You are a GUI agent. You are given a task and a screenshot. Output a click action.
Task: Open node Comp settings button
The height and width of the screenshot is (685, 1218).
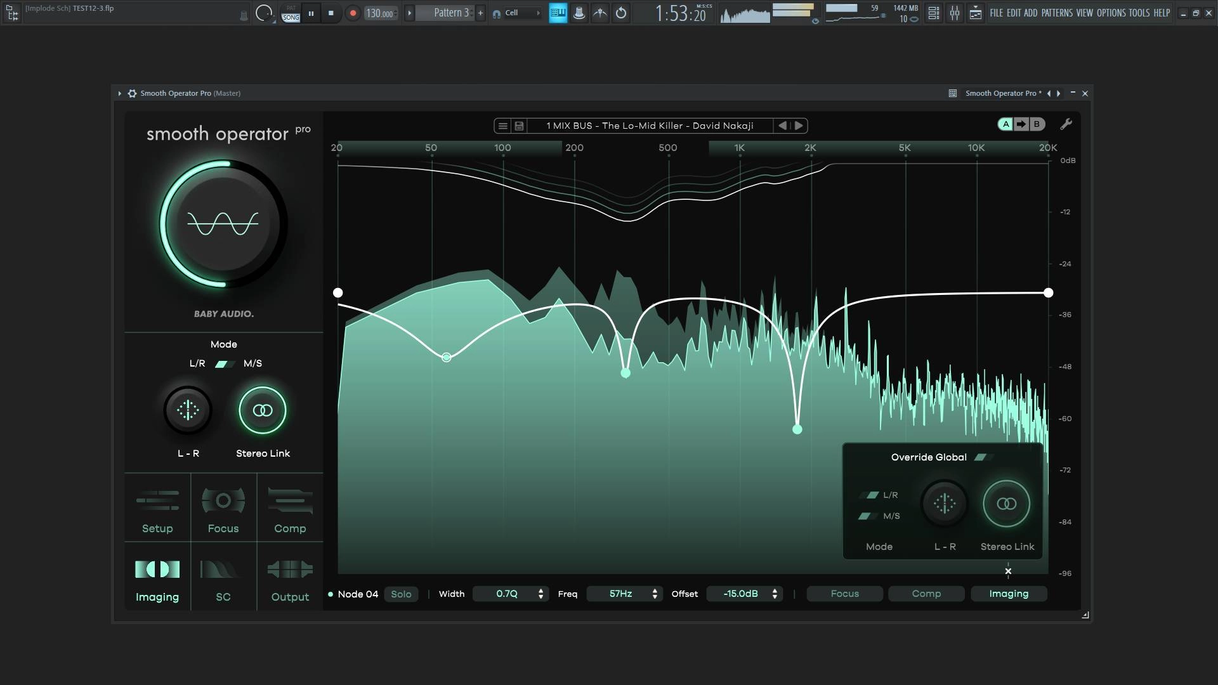click(926, 594)
